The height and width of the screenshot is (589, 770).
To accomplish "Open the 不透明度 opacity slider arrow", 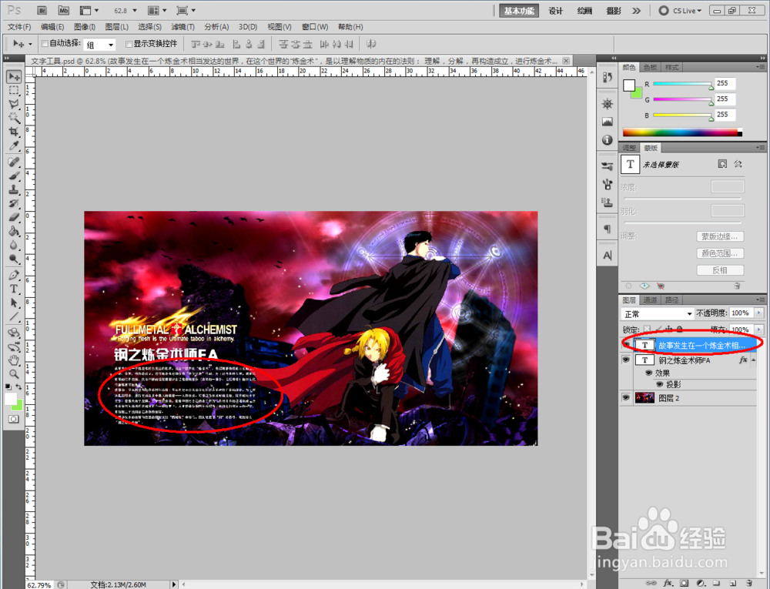I will coord(759,313).
